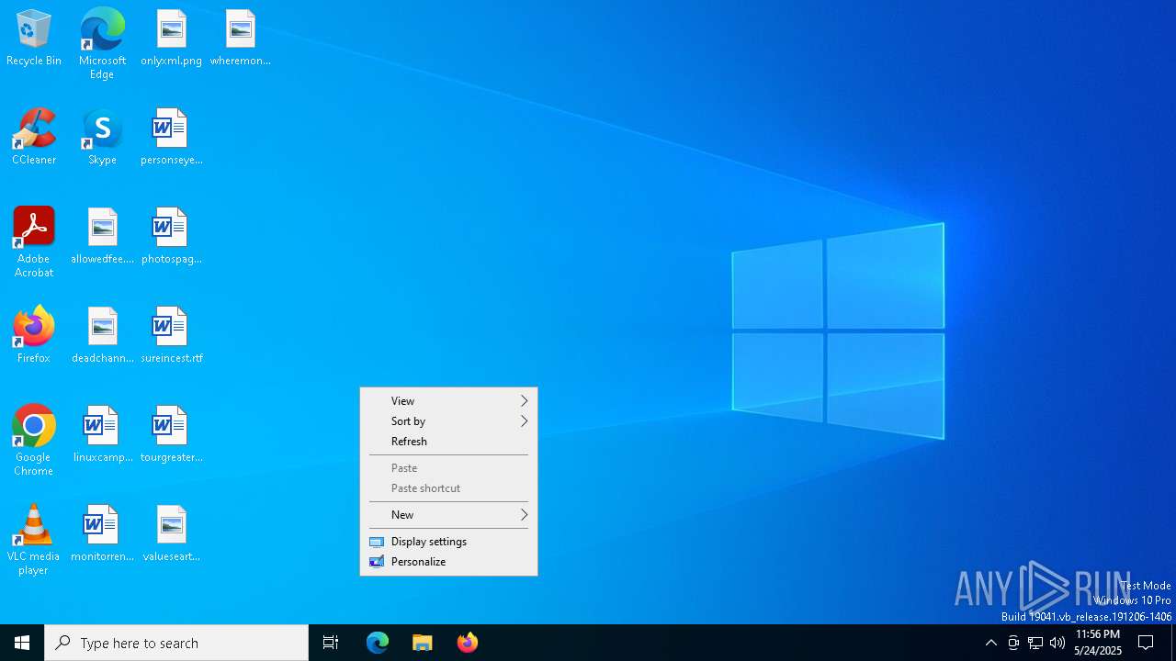Select the sureincest.rtf document icon
Screen dimensions: 1176x661
171,336
